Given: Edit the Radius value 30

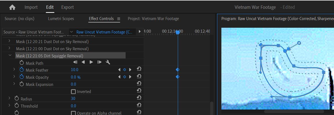Looking at the screenshot, I should click(x=73, y=99).
